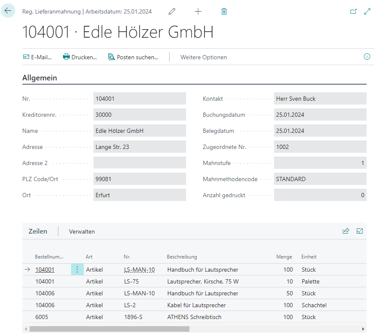
Task: Sort by the Beschreibung column header
Action: pyautogui.click(x=182, y=257)
